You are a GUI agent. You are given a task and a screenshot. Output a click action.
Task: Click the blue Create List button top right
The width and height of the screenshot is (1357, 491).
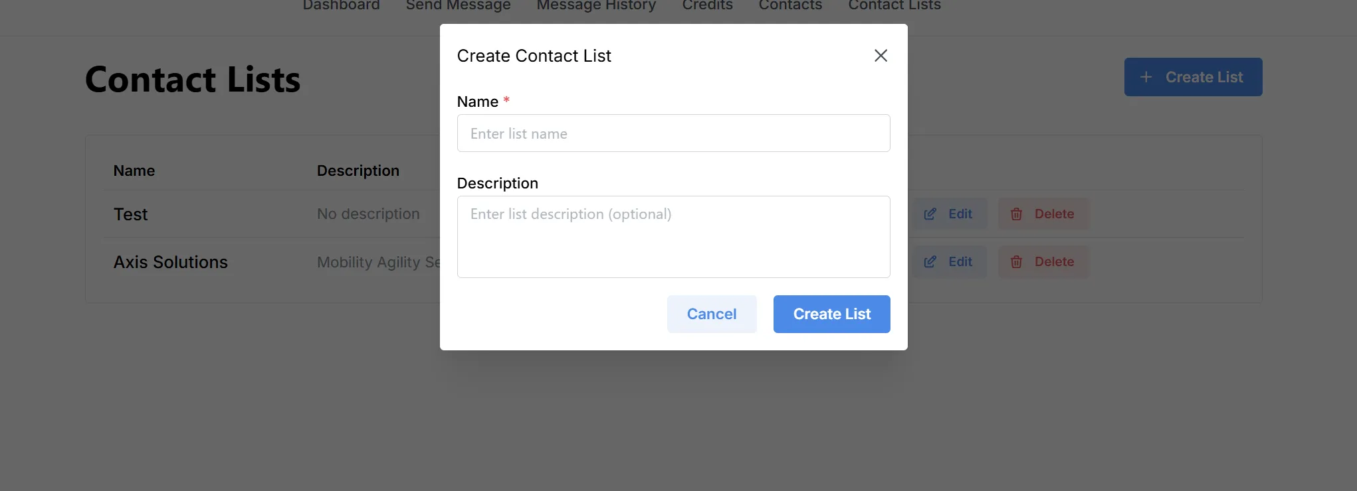[x=1193, y=77]
